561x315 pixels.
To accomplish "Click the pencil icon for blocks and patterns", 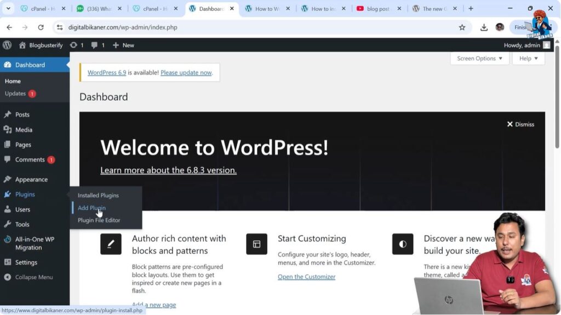I will pos(111,244).
